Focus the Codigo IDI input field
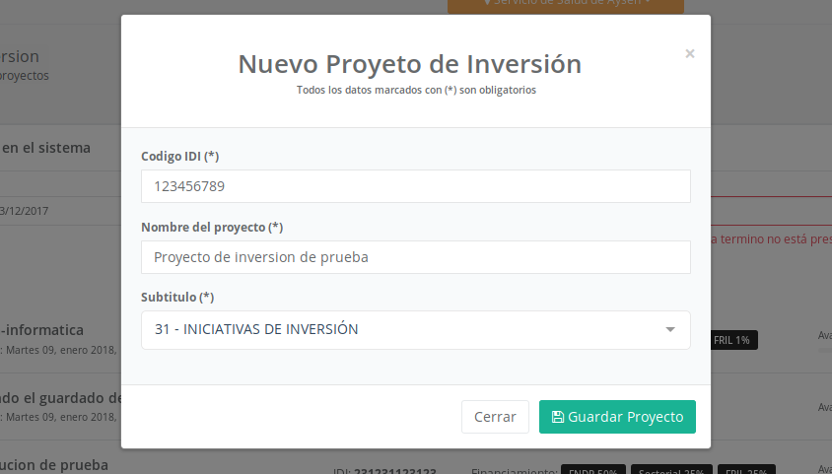 (415, 186)
